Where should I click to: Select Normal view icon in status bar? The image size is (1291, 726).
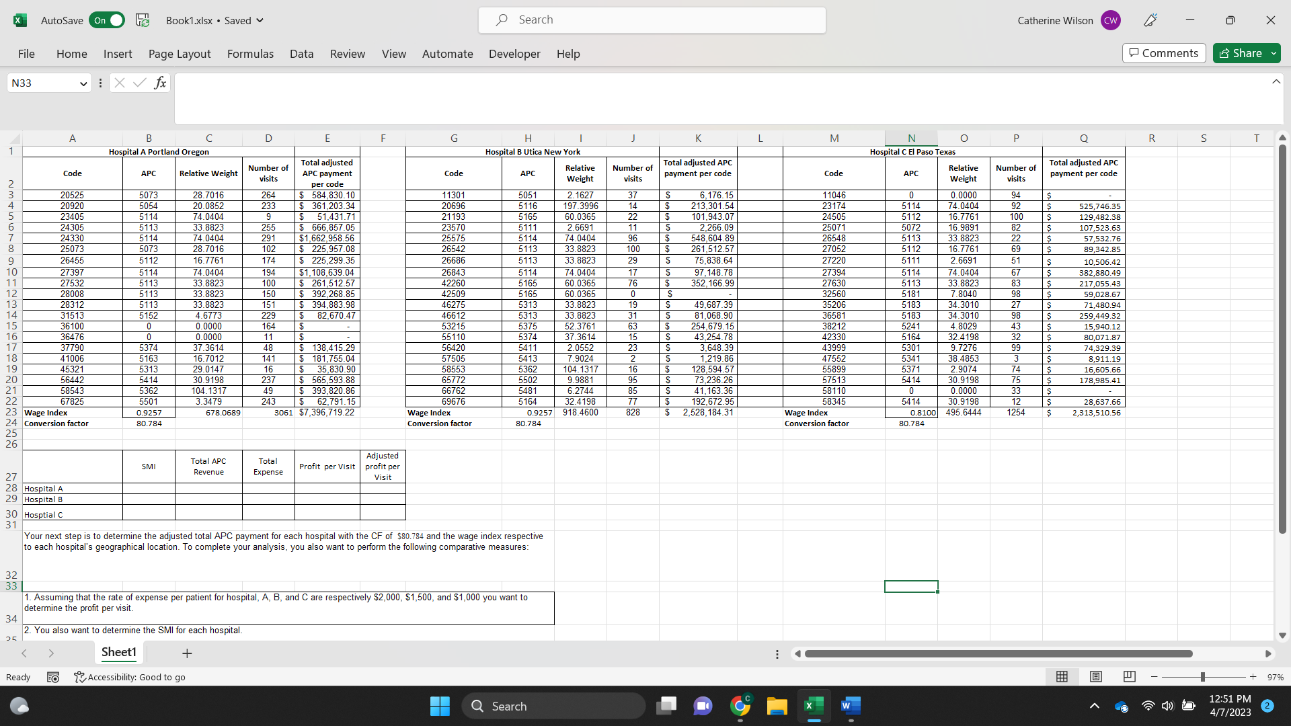(x=1062, y=676)
